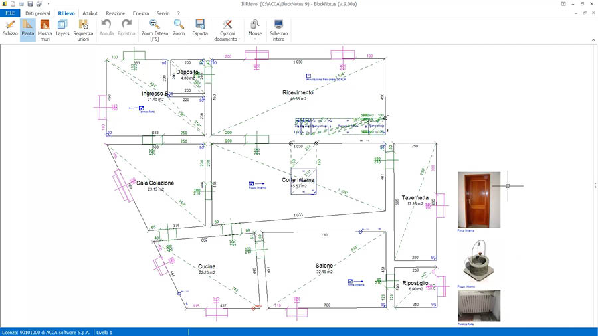Image resolution: width=598 pixels, height=336 pixels.
Task: Click the new document icon in title bar
Action: pos(13,4)
